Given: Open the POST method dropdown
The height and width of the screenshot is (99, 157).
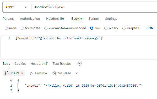Looking at the screenshot, I should (16, 7).
